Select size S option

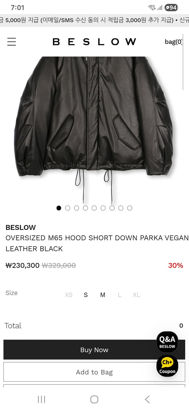tap(86, 295)
